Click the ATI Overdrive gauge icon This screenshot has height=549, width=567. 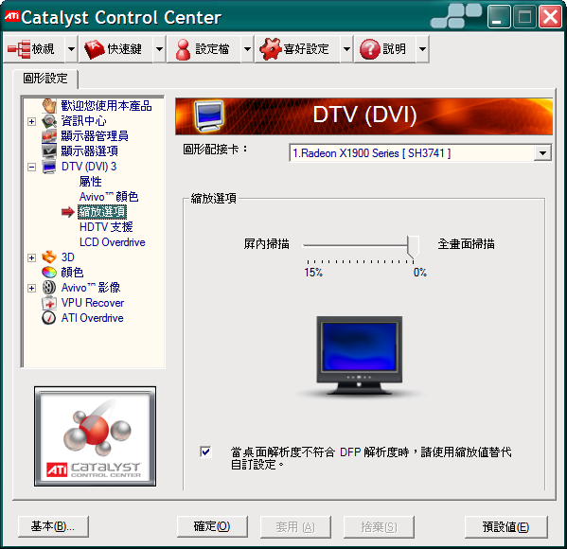pyautogui.click(x=49, y=318)
